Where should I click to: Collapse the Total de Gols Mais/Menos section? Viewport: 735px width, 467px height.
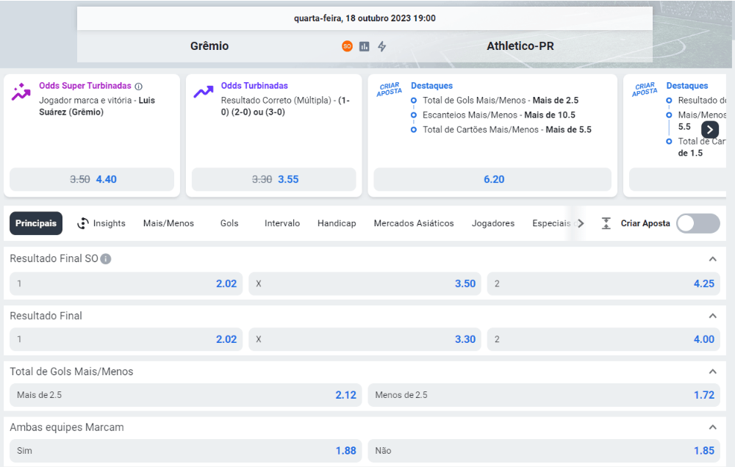click(712, 372)
